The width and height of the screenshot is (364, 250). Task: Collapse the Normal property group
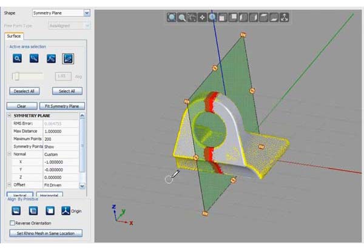tap(9, 154)
